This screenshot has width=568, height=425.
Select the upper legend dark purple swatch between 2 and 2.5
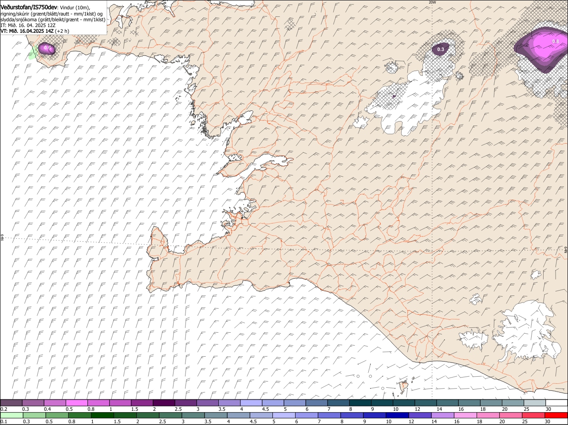tap(164, 402)
